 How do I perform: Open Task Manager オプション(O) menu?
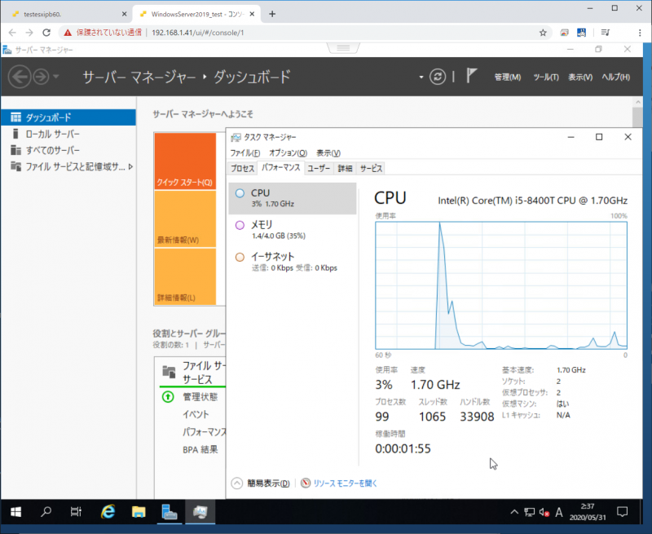coord(288,153)
